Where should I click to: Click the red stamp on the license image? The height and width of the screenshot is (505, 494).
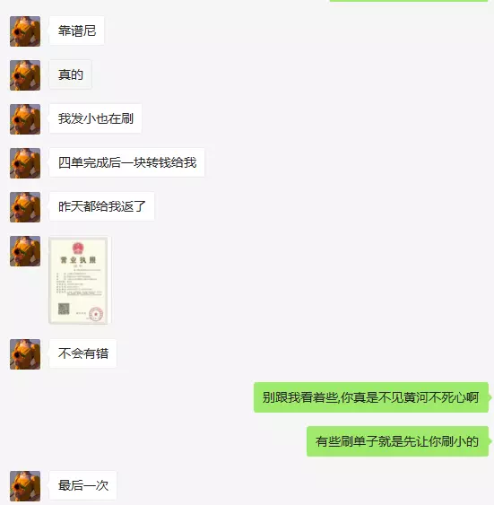pyautogui.click(x=96, y=314)
